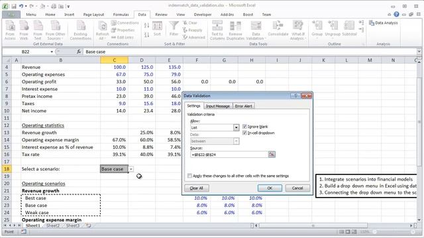Click the range selector icon beside Source
This screenshot has height=238, width=424.
point(272,154)
